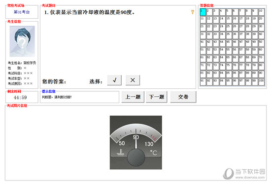The image size is (271, 185).
Task: Click the judgment question hint message text
Action: (x=57, y=97)
